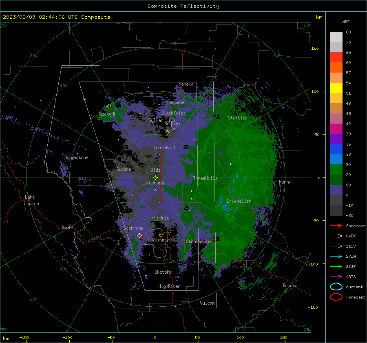Click the Sylvan label
Image resolution: width=367 pixels, height=343 pixels.
click(x=156, y=120)
